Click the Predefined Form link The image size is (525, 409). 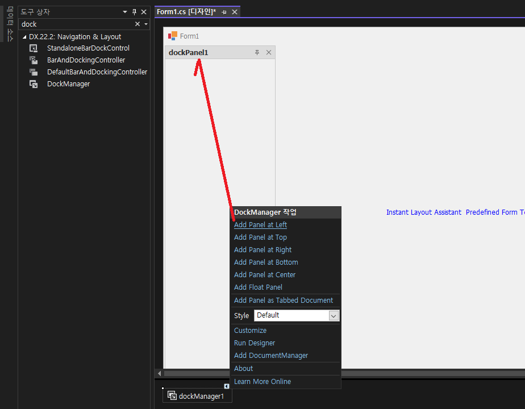[x=495, y=212]
